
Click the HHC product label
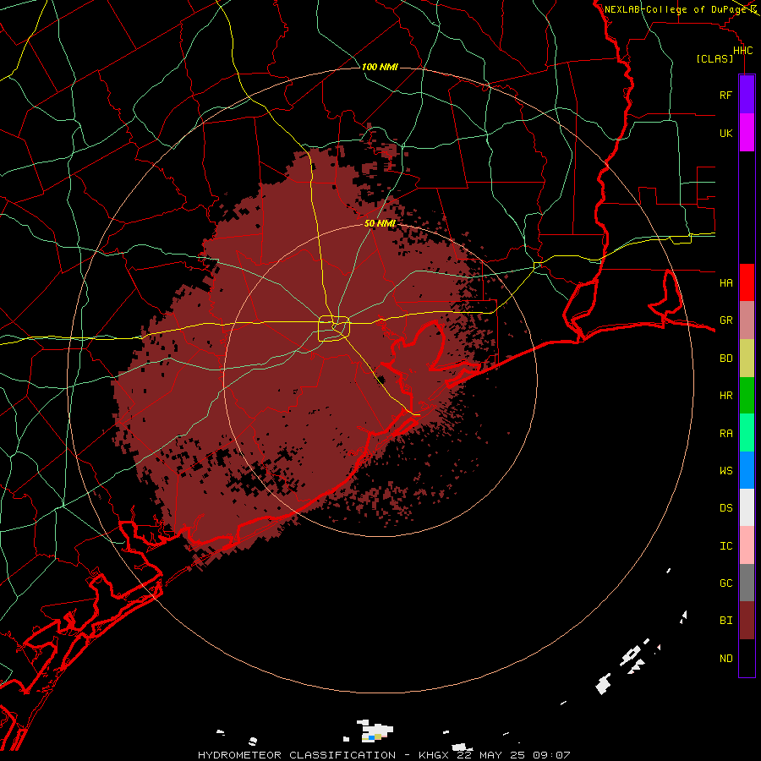742,51
